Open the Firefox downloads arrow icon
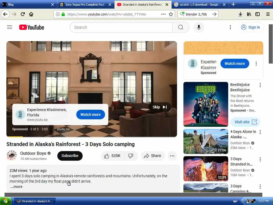Viewport: 273px width, 205px height. (x=240, y=14)
